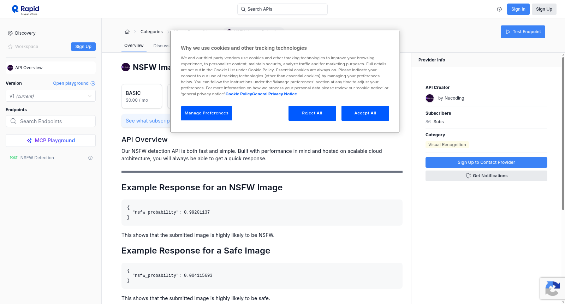Click the Workspace star icon

pyautogui.click(x=10, y=47)
